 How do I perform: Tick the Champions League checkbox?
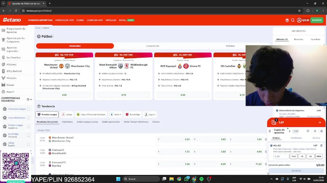click(29, 109)
